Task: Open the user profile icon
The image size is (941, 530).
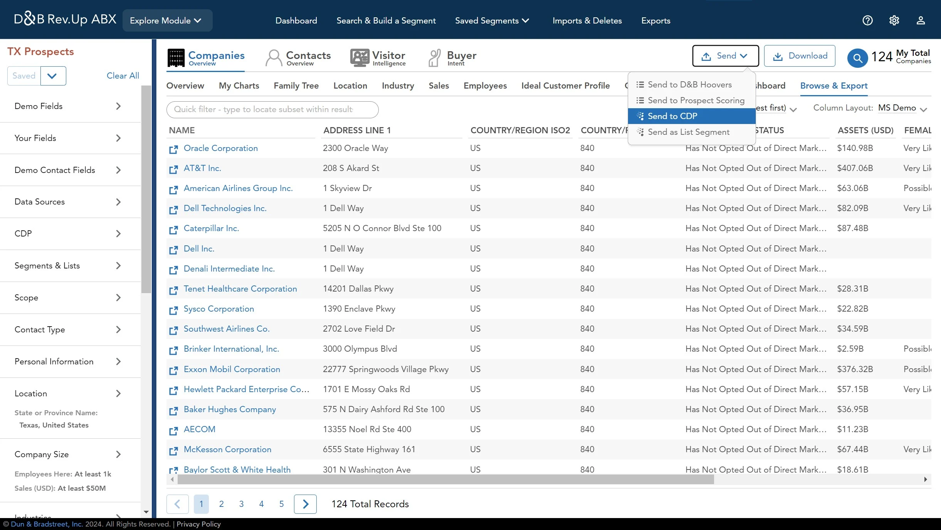Action: point(921,20)
